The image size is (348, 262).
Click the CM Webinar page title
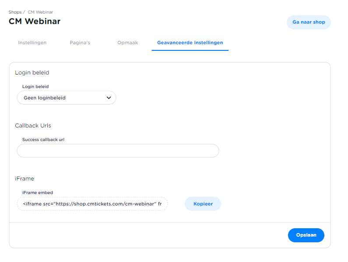[x=35, y=21]
